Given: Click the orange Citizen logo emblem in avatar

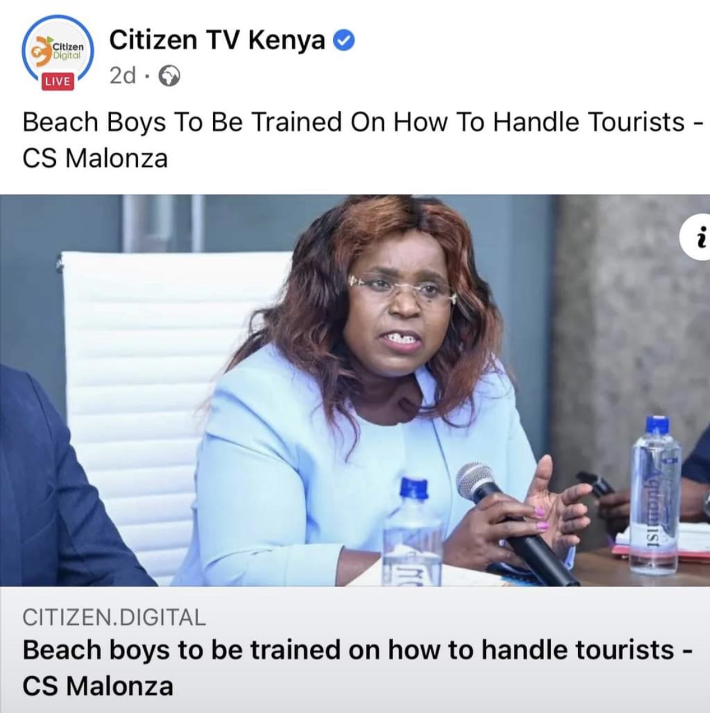Looking at the screenshot, I should point(42,51).
